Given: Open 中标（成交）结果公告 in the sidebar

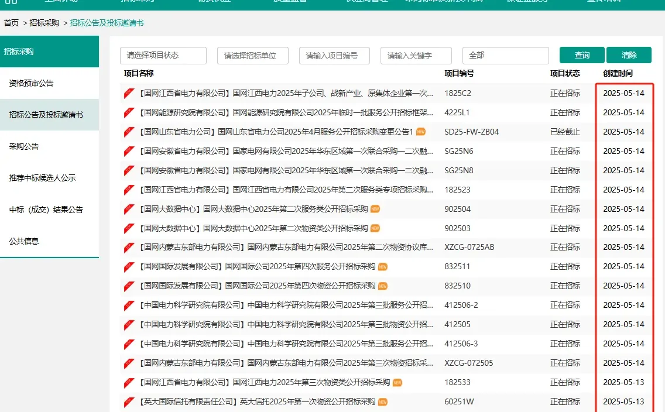Looking at the screenshot, I should [49, 210].
